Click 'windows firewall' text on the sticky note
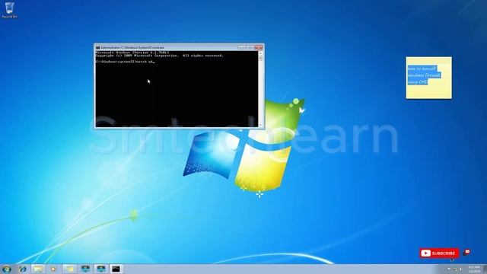487x274 pixels. (x=424, y=75)
